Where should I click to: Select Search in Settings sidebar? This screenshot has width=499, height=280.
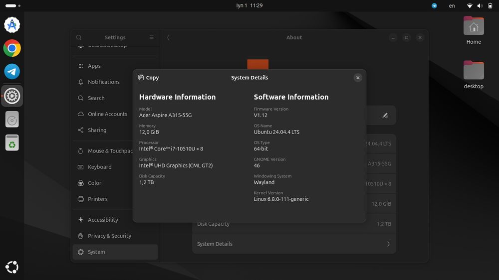115,98
